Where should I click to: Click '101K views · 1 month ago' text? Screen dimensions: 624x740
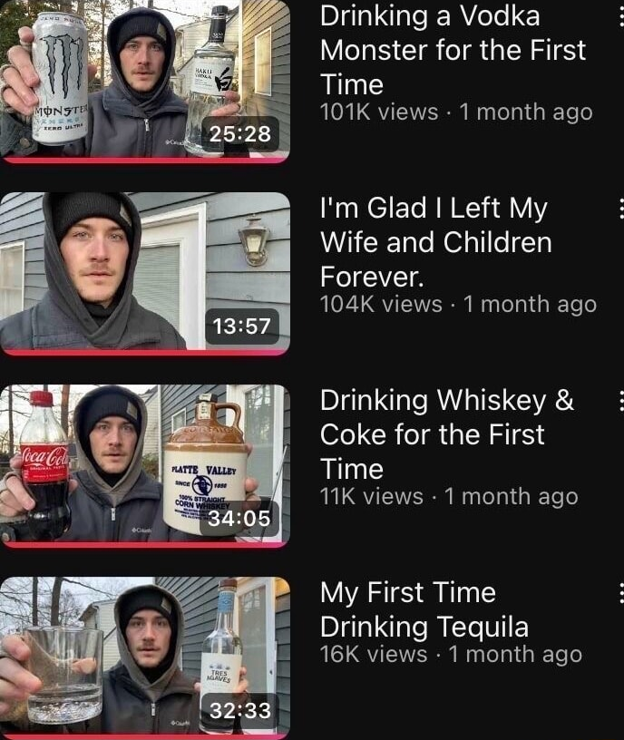[x=456, y=112]
